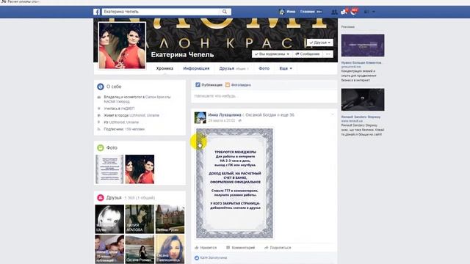The height and width of the screenshot is (264, 470).
Task: Click the О себе globe icon
Action: point(101,87)
